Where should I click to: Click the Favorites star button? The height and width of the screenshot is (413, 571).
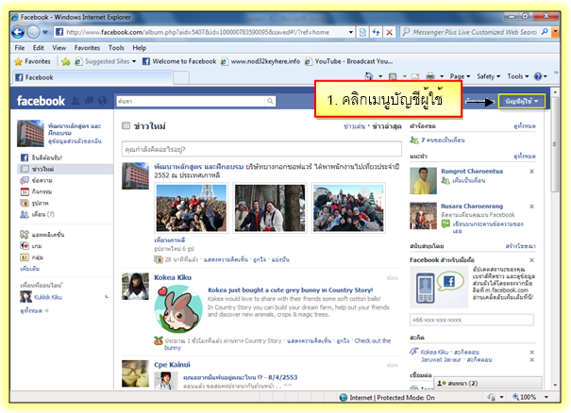[32, 61]
